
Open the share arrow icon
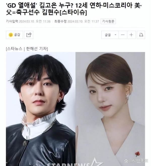(29, 35)
